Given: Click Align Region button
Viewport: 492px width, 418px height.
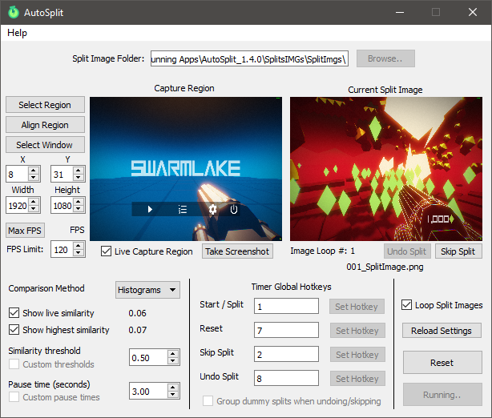Looking at the screenshot, I should tap(45, 125).
